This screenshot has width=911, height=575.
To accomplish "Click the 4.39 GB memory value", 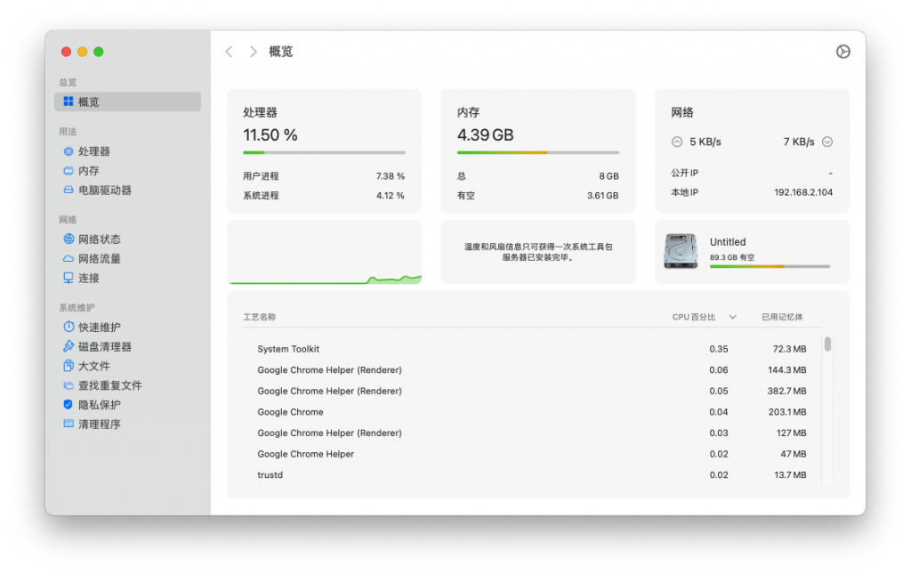I will tap(485, 135).
